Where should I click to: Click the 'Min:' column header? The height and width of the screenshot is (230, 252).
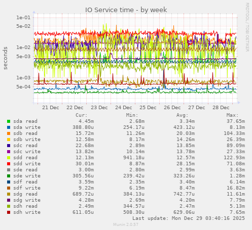(x=132, y=115)
